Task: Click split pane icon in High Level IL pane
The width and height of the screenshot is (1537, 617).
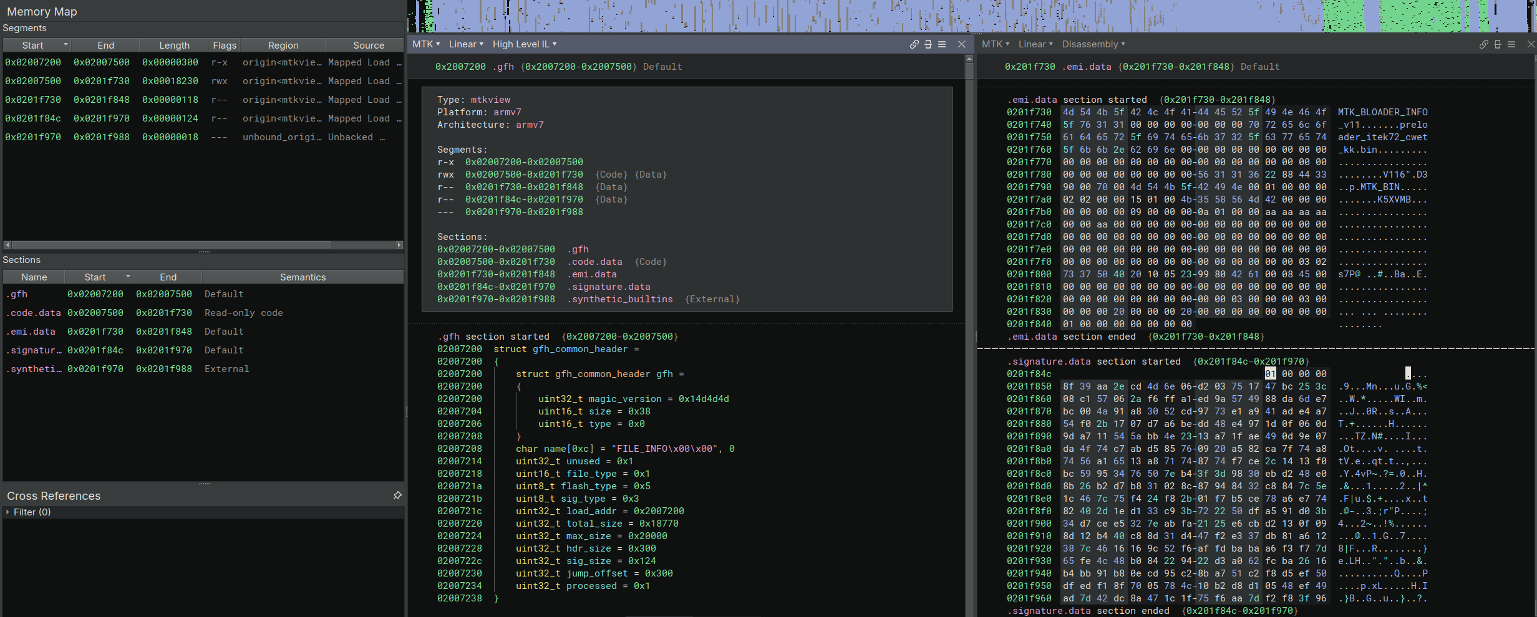Action: coord(928,44)
